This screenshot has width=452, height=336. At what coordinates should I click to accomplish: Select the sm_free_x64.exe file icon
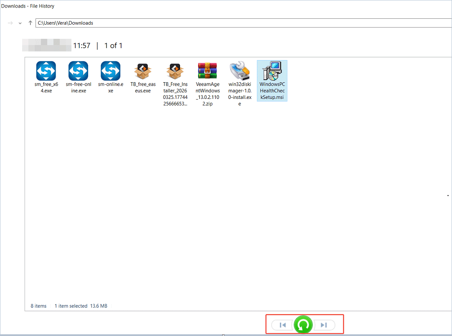click(46, 71)
